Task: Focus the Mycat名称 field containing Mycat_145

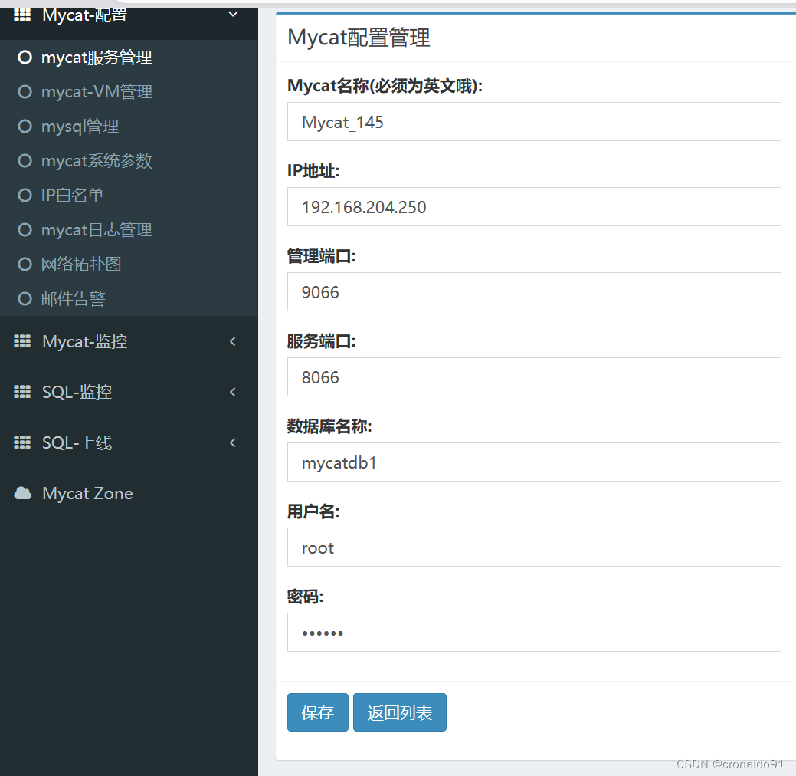Action: point(534,121)
